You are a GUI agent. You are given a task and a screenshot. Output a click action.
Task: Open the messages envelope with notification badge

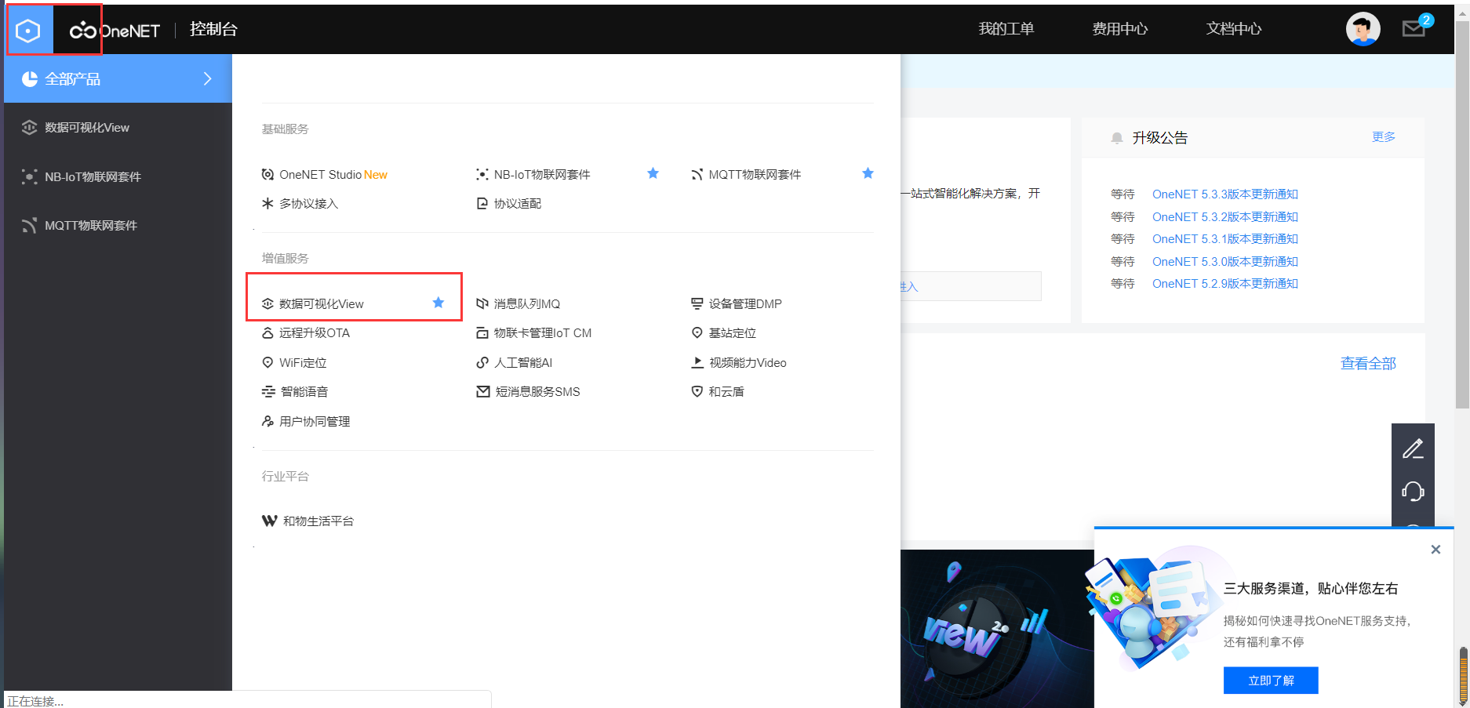1414,29
